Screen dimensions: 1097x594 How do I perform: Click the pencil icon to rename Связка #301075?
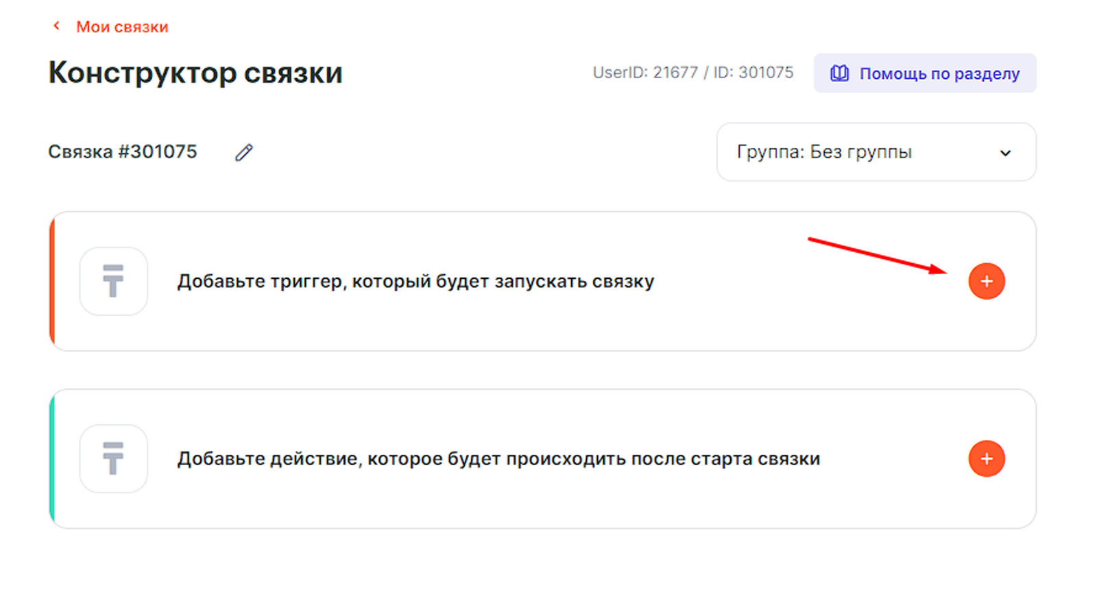[244, 152]
